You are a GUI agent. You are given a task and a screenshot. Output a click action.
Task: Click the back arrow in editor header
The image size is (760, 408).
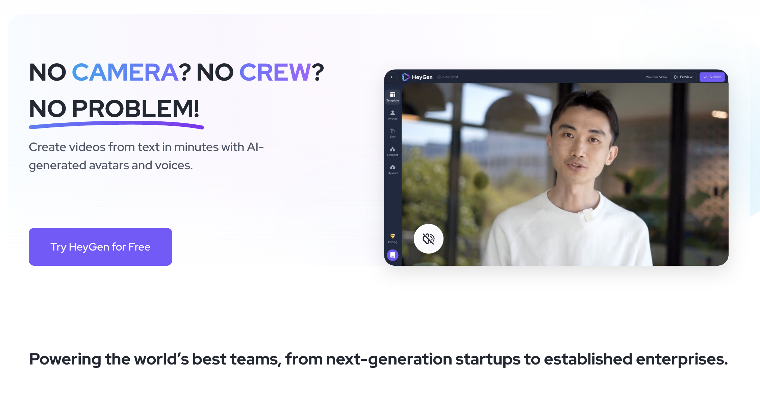point(392,77)
